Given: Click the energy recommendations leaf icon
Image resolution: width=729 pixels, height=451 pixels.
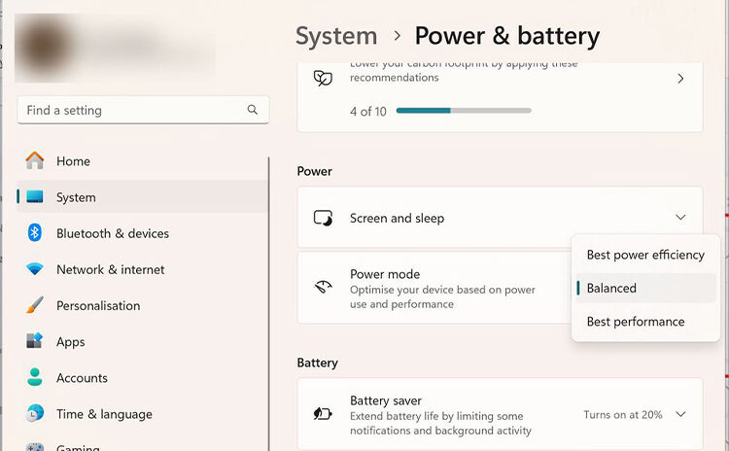Looking at the screenshot, I should [323, 79].
